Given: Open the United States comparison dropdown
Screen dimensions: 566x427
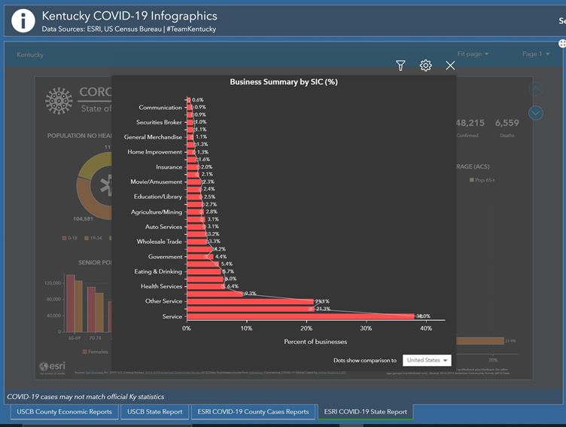Looking at the screenshot, I should coord(427,361).
